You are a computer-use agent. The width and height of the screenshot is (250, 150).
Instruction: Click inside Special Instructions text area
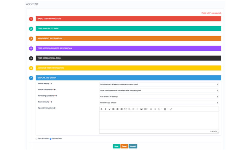pyautogui.click(x=159, y=121)
